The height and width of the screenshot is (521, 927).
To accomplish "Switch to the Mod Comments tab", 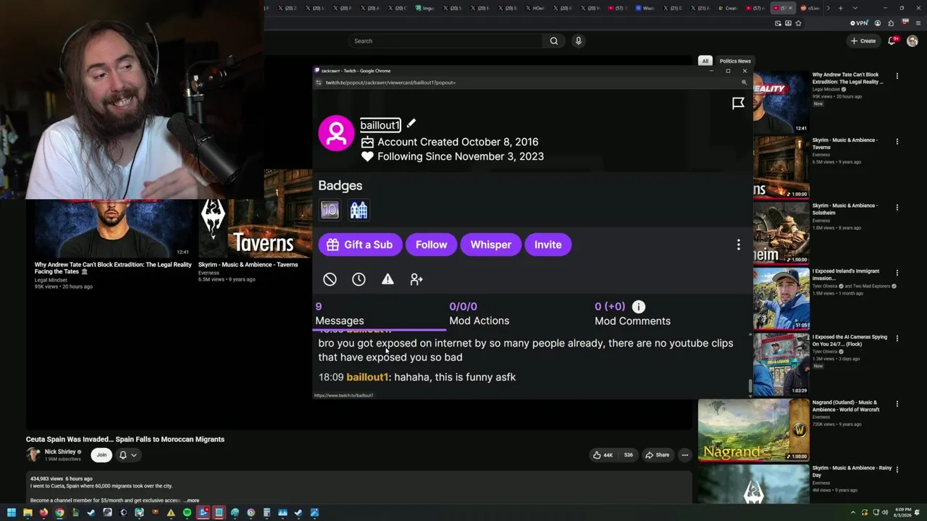I will click(x=632, y=313).
